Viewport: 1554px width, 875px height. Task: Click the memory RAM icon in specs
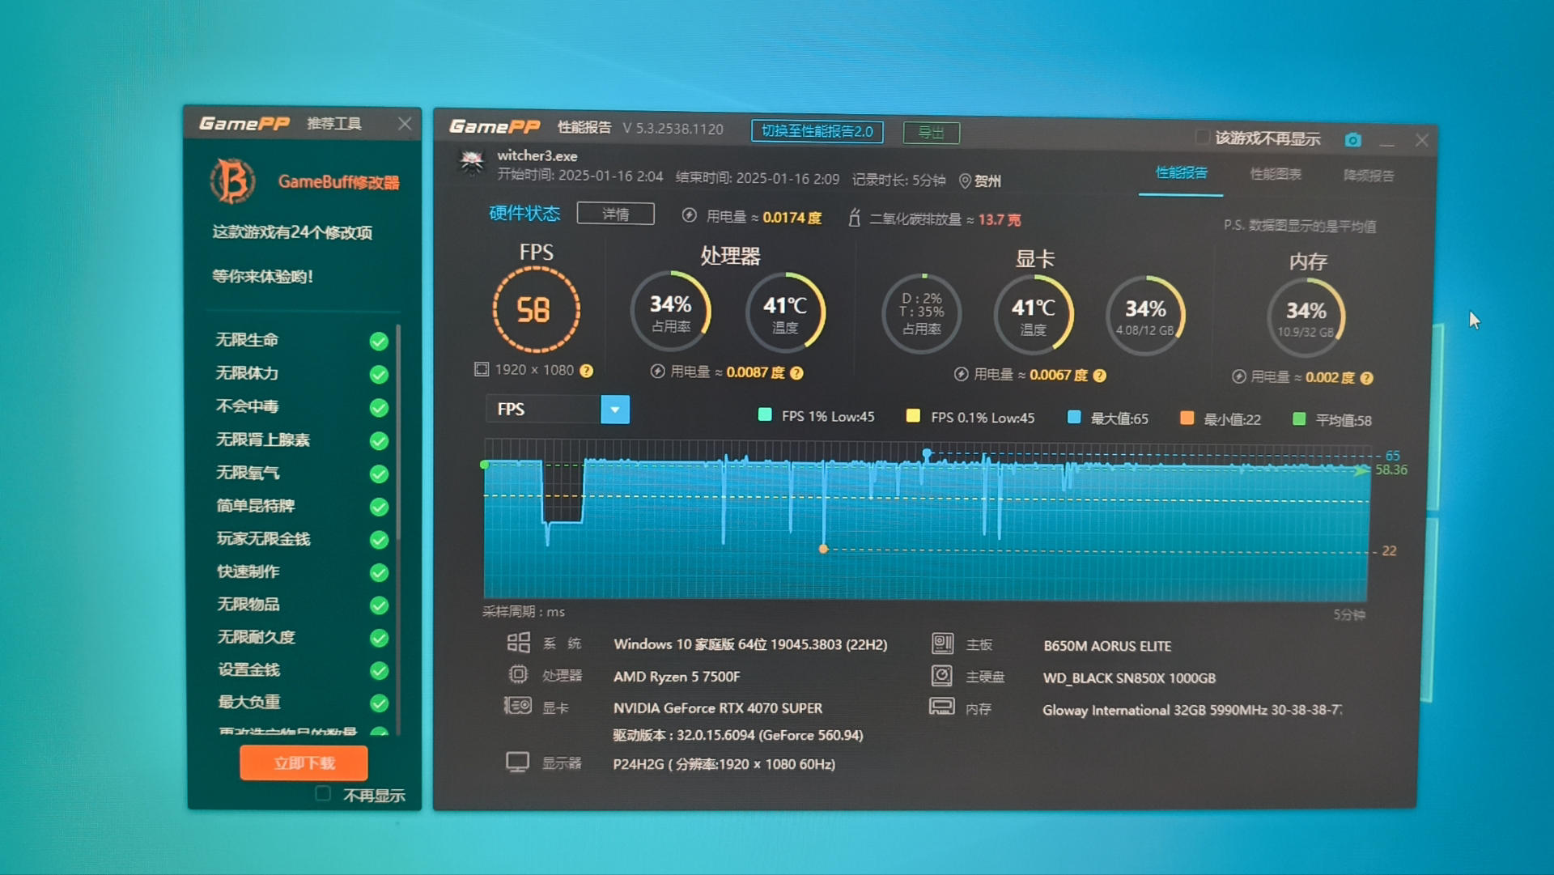[941, 707]
